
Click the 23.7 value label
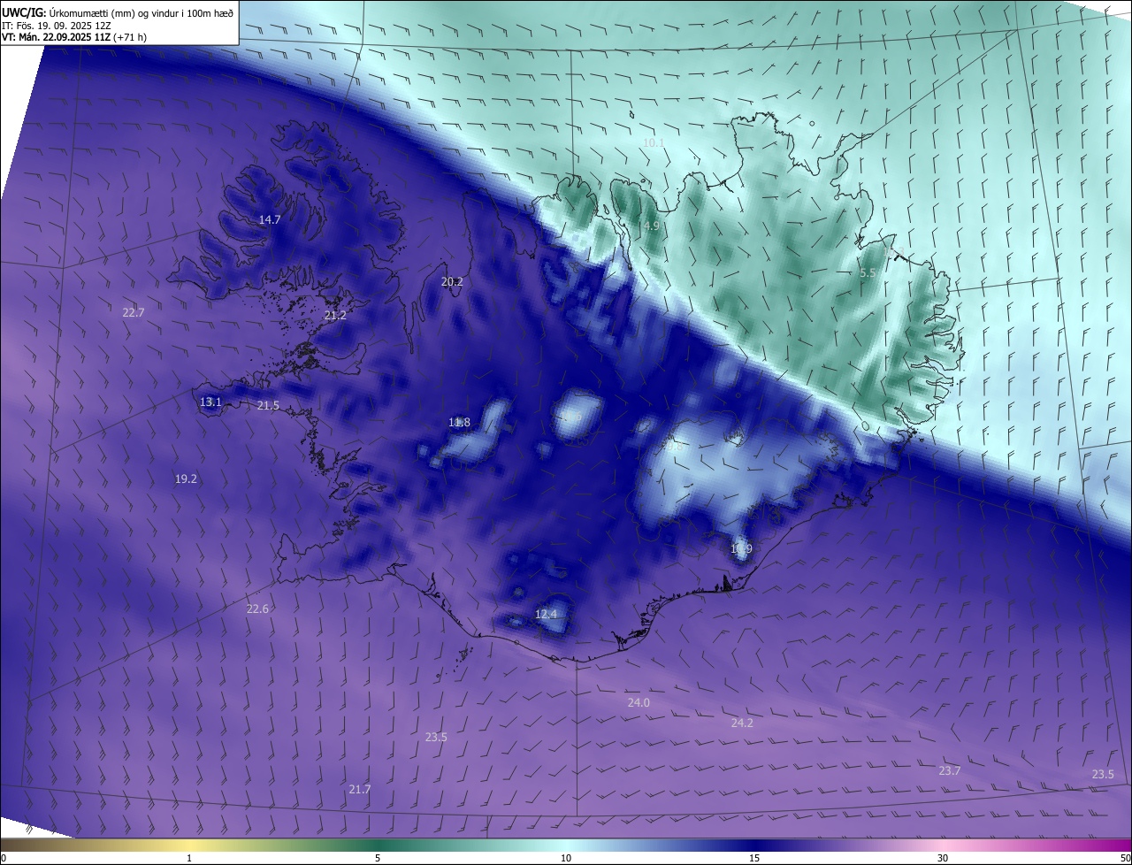coord(950,770)
